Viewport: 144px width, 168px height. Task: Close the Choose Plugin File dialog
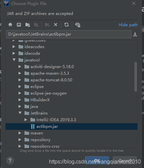tap(134, 3)
